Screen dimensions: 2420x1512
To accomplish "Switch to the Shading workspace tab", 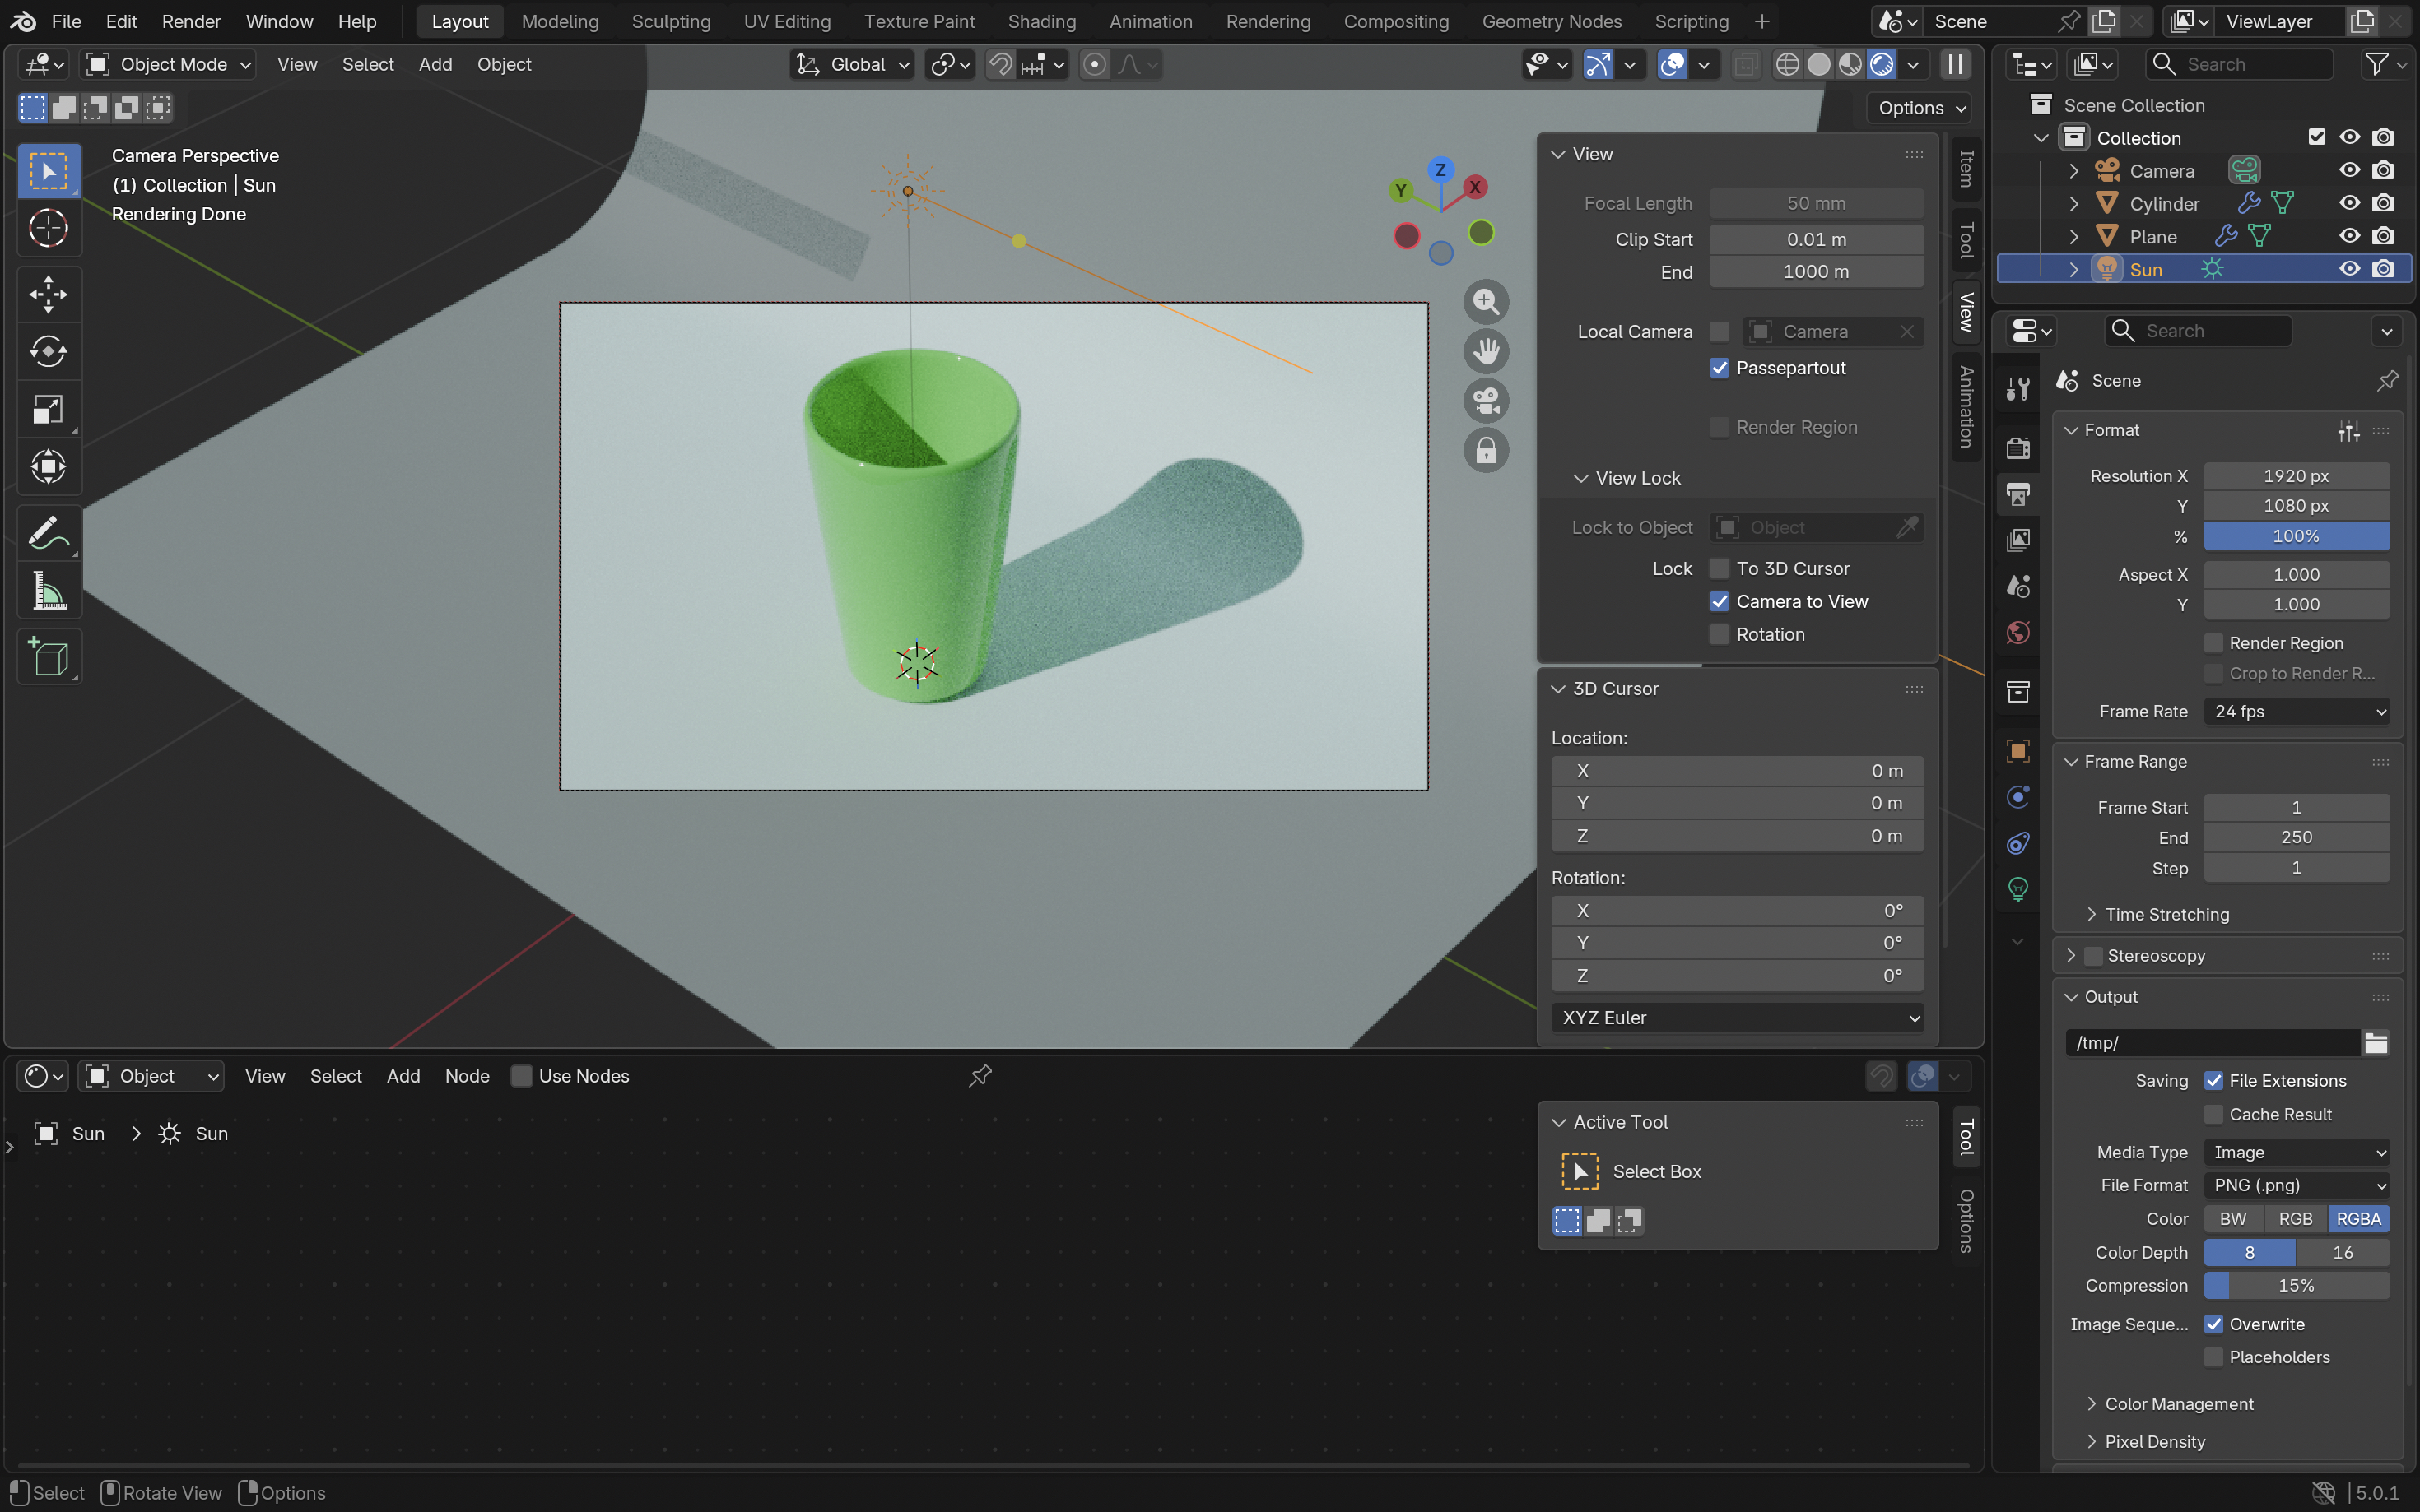I will [1041, 21].
